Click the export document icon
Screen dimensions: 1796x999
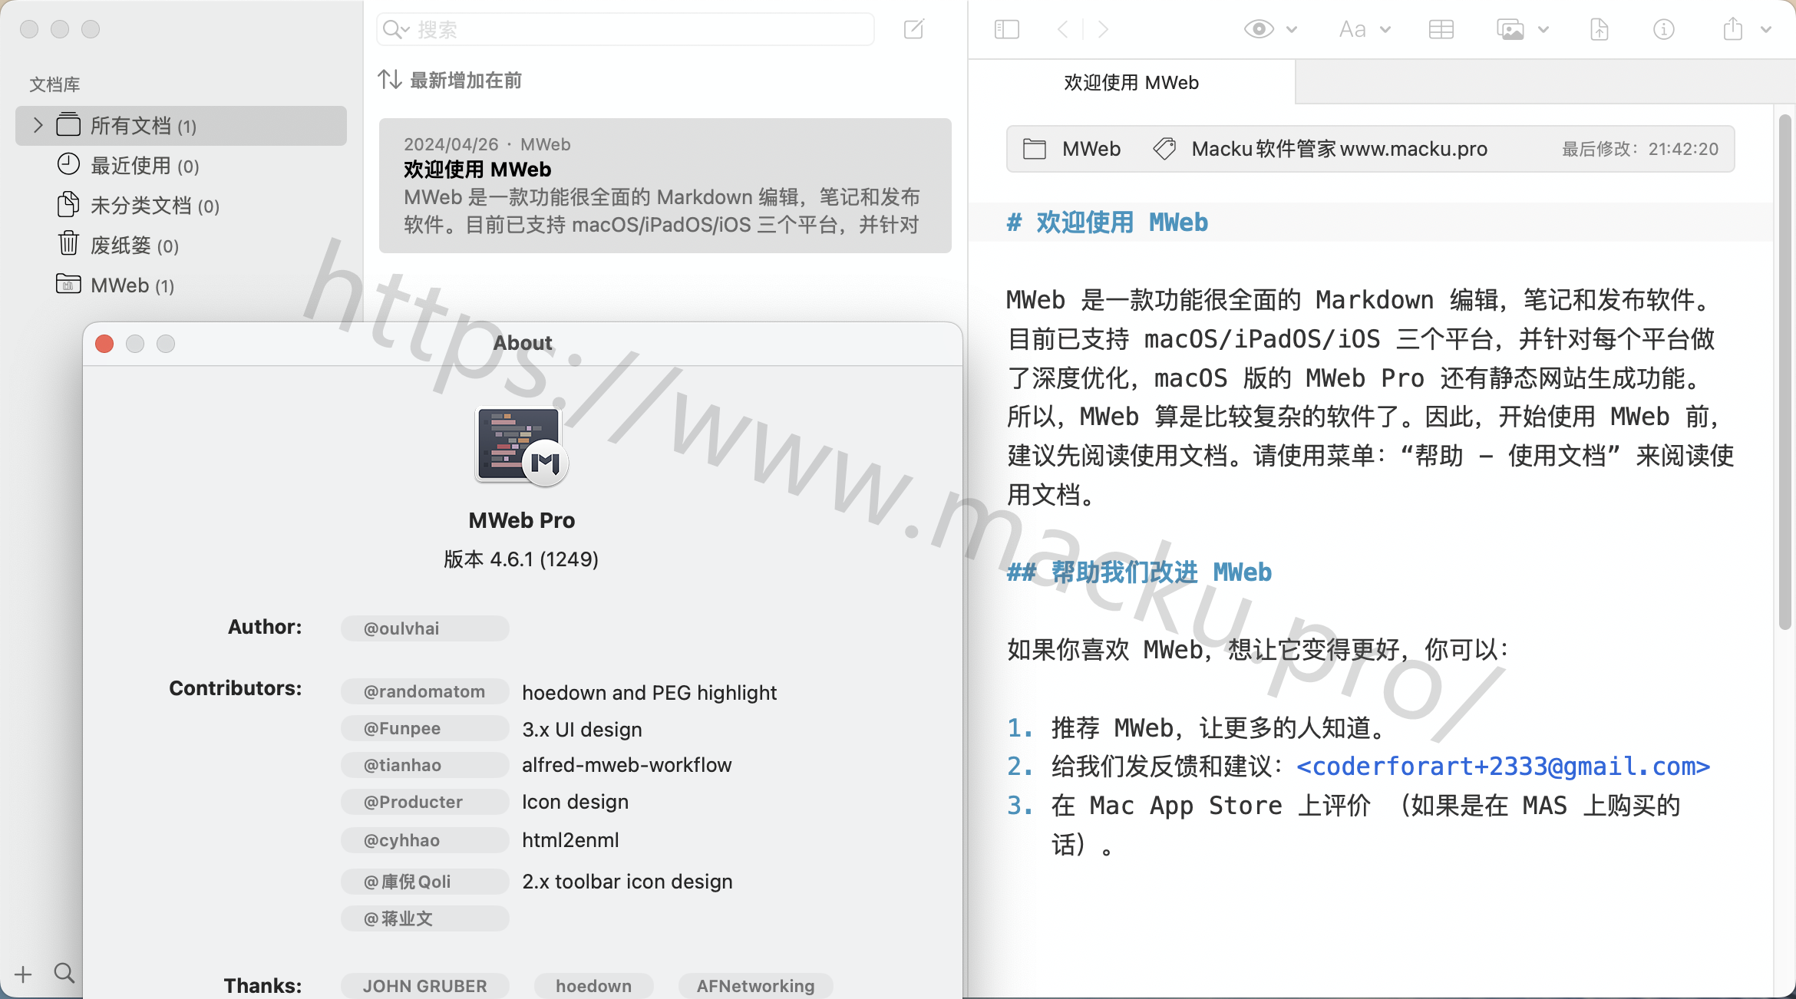[x=1600, y=29]
